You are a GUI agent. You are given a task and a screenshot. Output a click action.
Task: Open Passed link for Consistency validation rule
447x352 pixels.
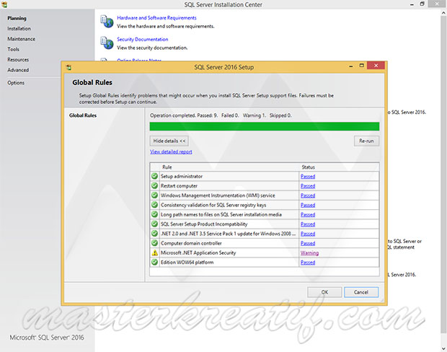click(x=308, y=205)
